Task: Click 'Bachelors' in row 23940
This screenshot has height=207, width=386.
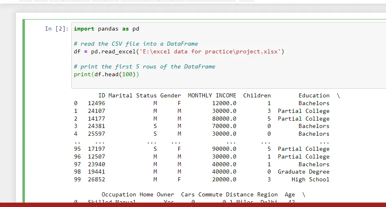Action: [314, 164]
